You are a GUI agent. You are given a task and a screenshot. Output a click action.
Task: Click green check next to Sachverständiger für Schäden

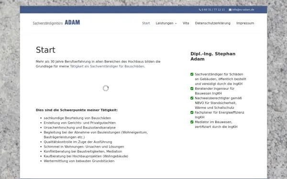192,74
